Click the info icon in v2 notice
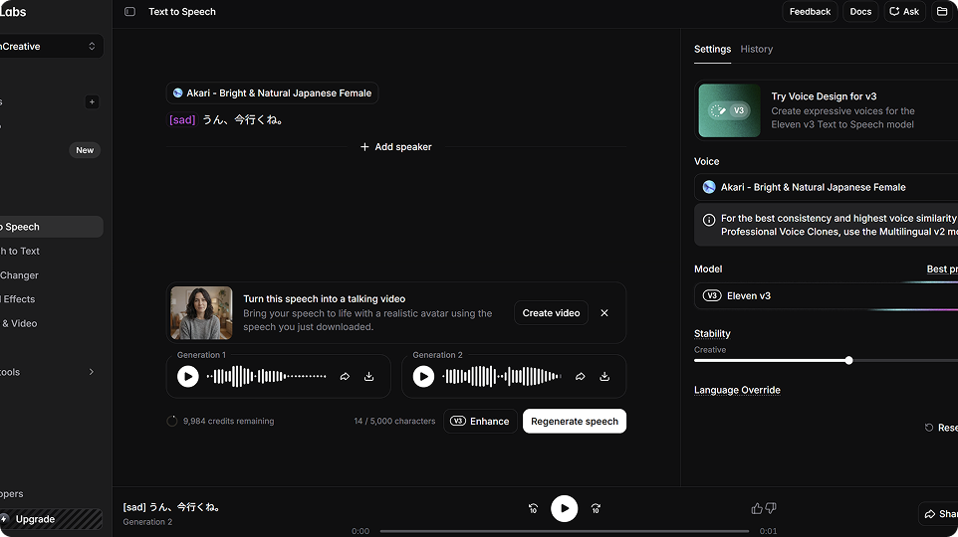The width and height of the screenshot is (958, 537). click(x=709, y=220)
